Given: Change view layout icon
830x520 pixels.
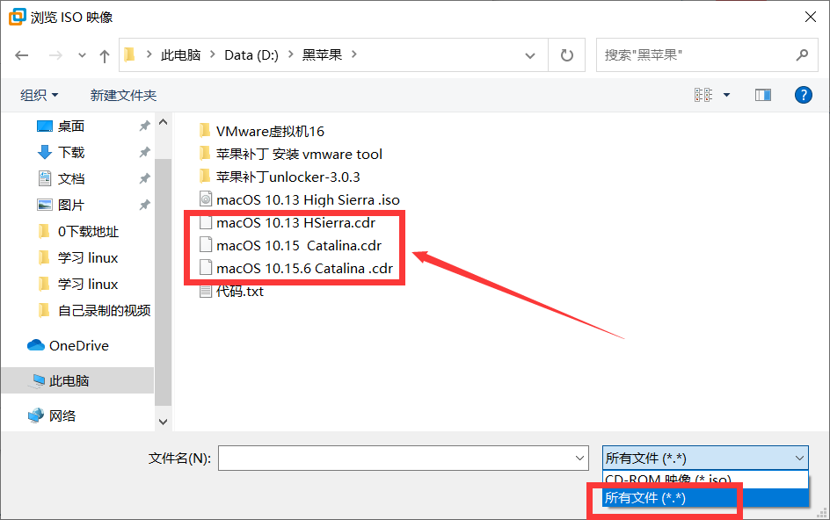Looking at the screenshot, I should coord(703,95).
